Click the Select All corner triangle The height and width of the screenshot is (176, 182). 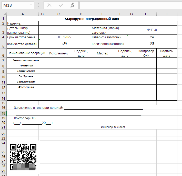tap(4, 14)
